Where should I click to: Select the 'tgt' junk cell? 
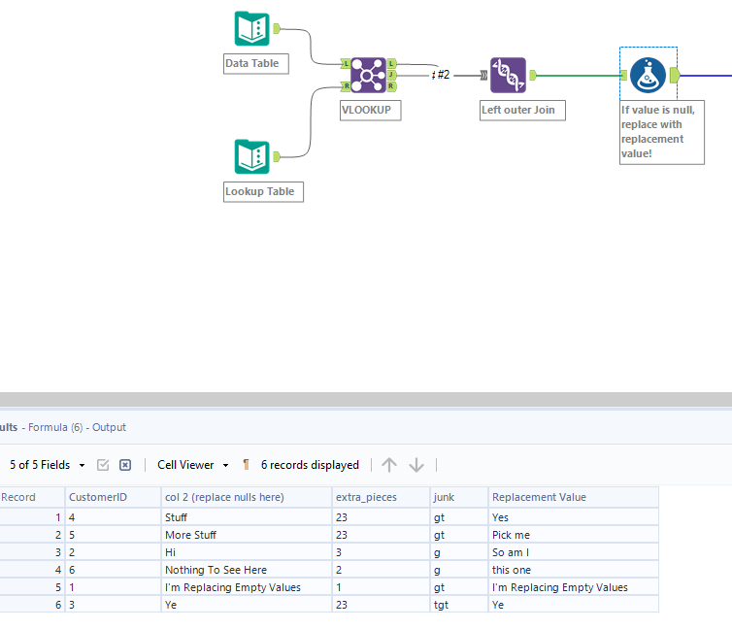459,605
